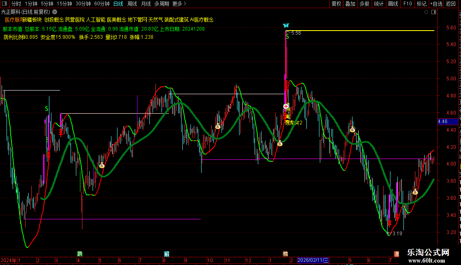
Task: Click the cyan butterfly icon above peak
Action: [286, 25]
